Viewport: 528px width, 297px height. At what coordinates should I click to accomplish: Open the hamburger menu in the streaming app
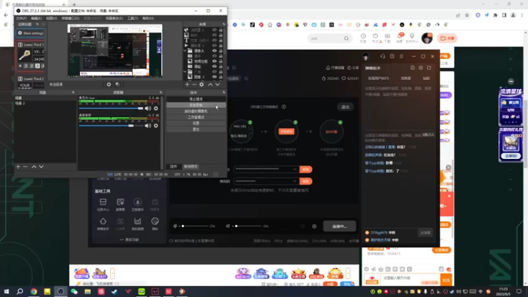click(401, 56)
